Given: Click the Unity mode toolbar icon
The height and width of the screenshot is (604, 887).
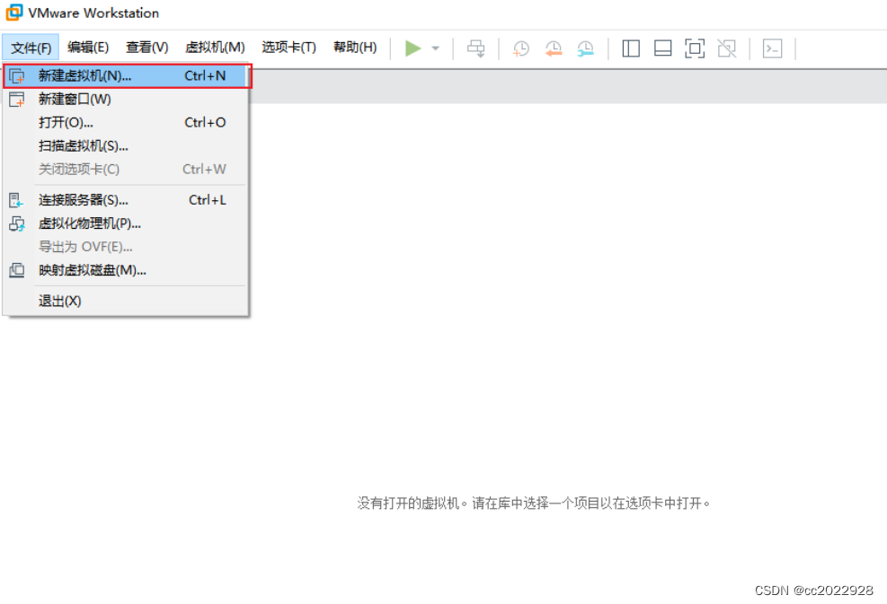Looking at the screenshot, I should 727,48.
